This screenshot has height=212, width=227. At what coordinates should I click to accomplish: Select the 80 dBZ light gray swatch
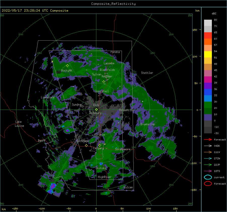coord(208,23)
